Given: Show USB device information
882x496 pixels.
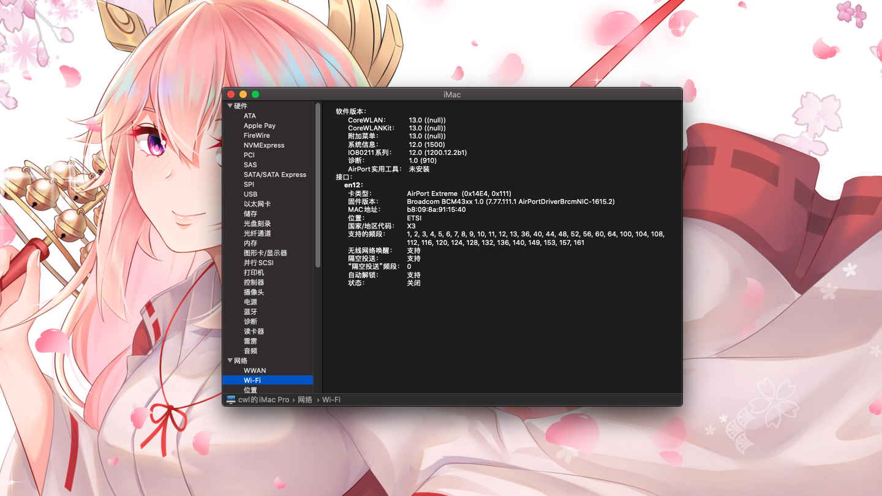Looking at the screenshot, I should pos(251,194).
